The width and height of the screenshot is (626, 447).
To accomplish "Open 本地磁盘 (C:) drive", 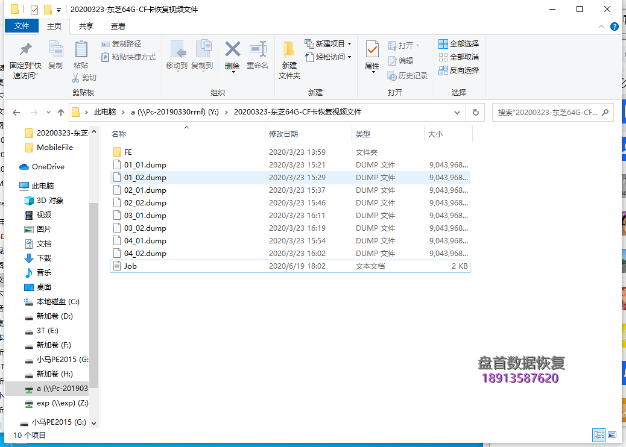I will pos(52,302).
